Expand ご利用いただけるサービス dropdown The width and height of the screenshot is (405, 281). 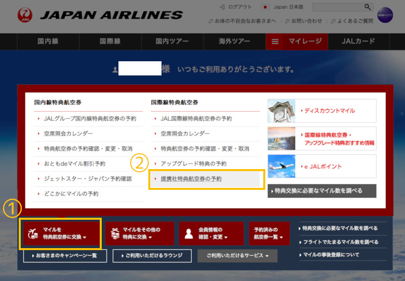(x=237, y=256)
